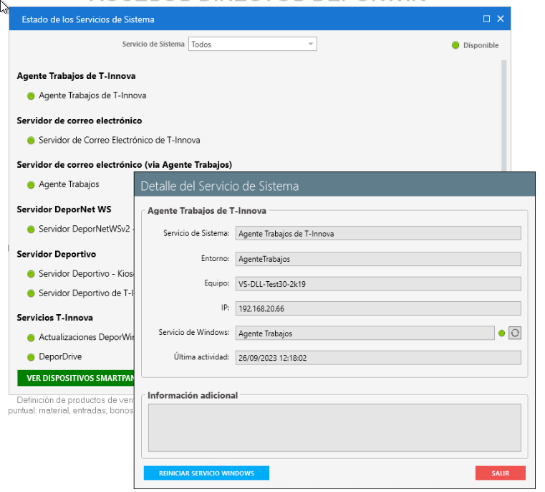Click the Equipo field showing VS-DLL-Test30-2k19
The width and height of the screenshot is (545, 492).
[378, 284]
